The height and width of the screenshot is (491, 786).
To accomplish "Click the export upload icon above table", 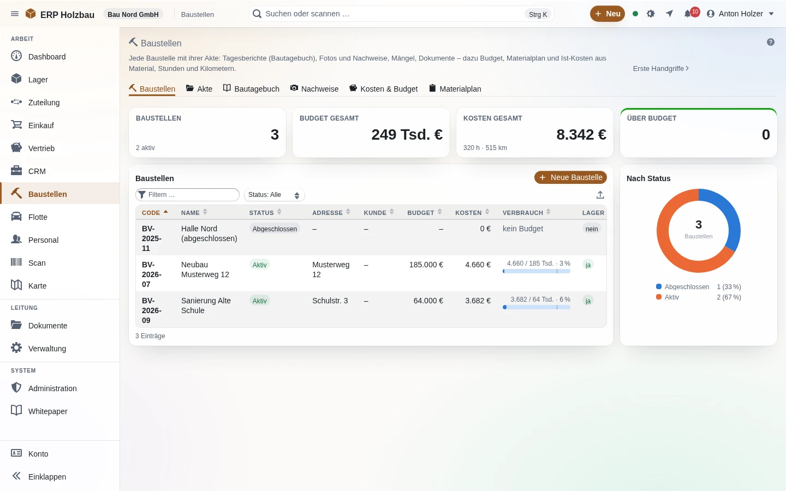I will [600, 195].
